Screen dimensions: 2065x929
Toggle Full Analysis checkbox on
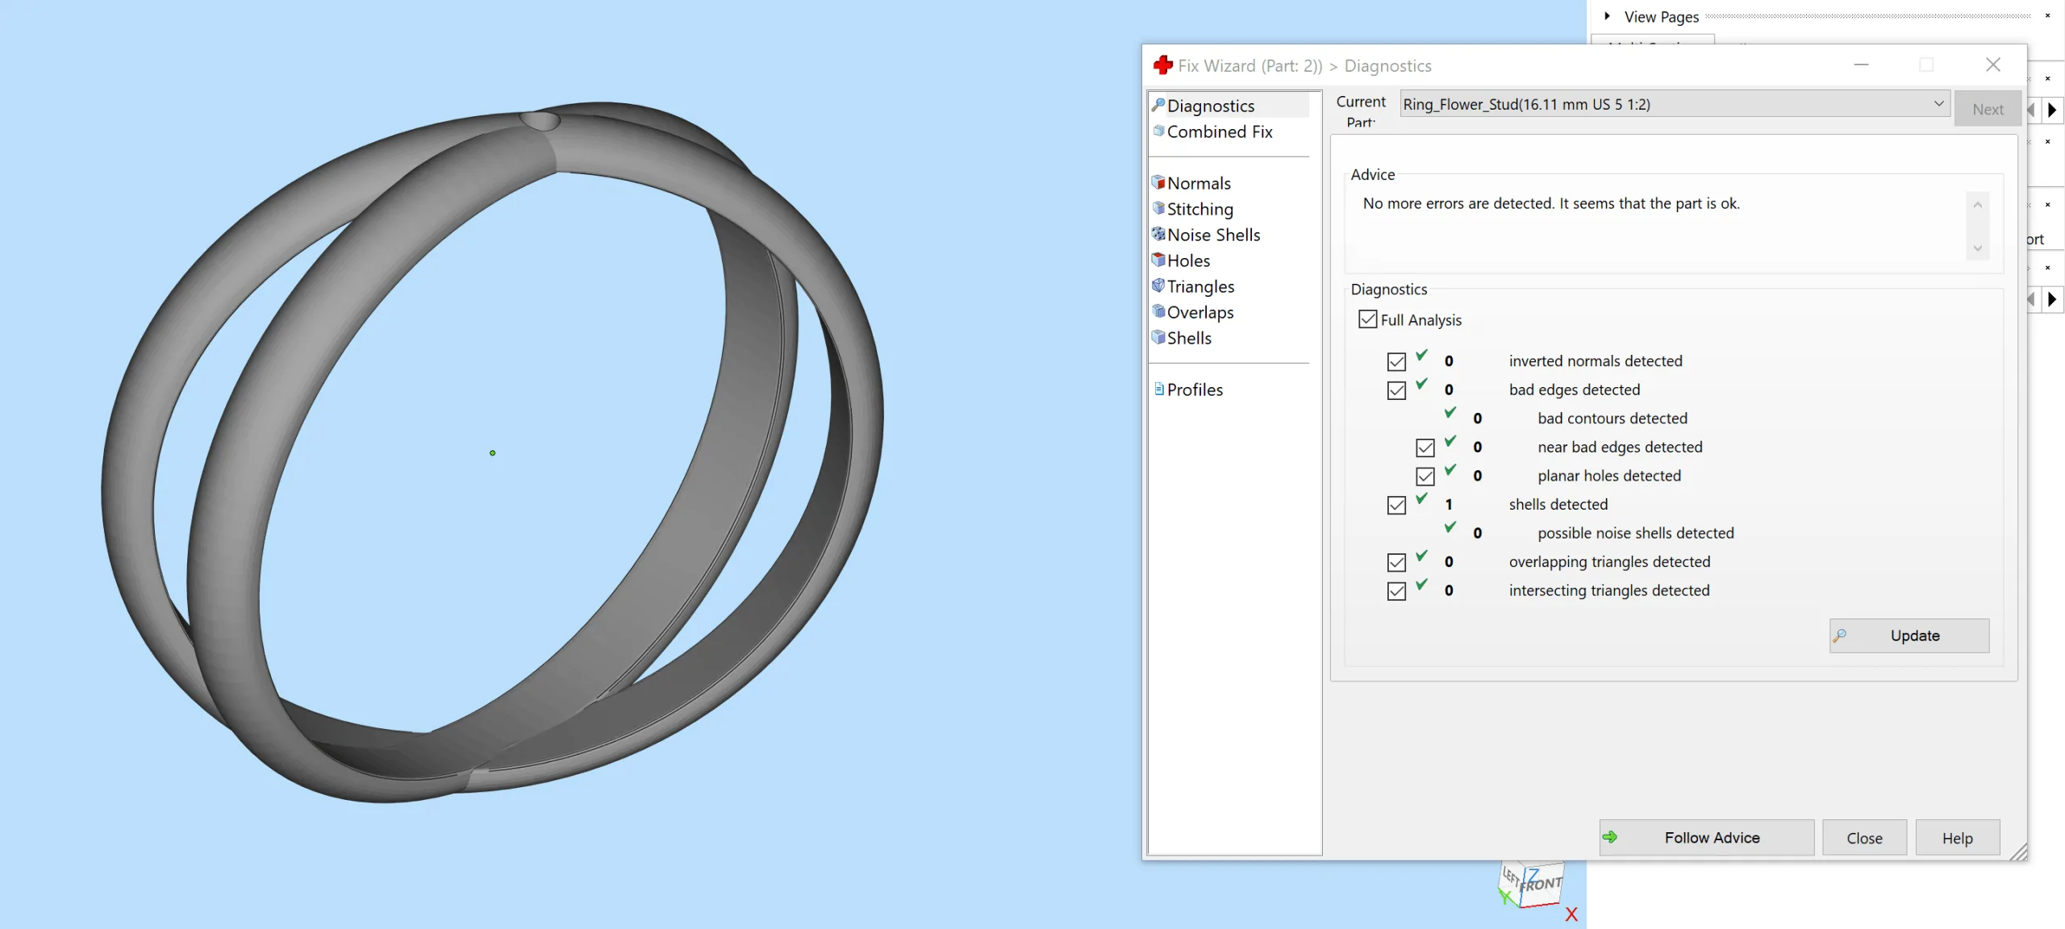(x=1367, y=320)
